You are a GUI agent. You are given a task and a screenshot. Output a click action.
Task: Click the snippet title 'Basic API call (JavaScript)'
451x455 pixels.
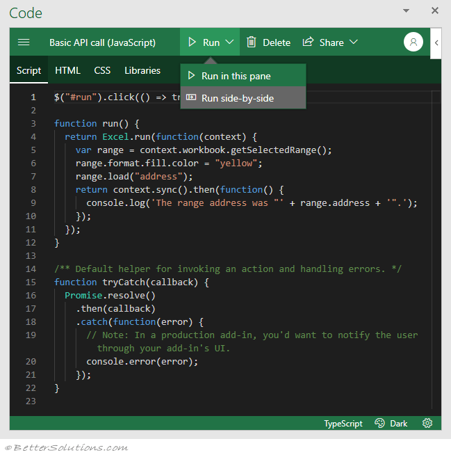coord(102,42)
